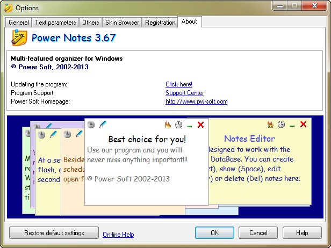
Task: Click fire icon on Notes Editor note
Action: point(270,124)
